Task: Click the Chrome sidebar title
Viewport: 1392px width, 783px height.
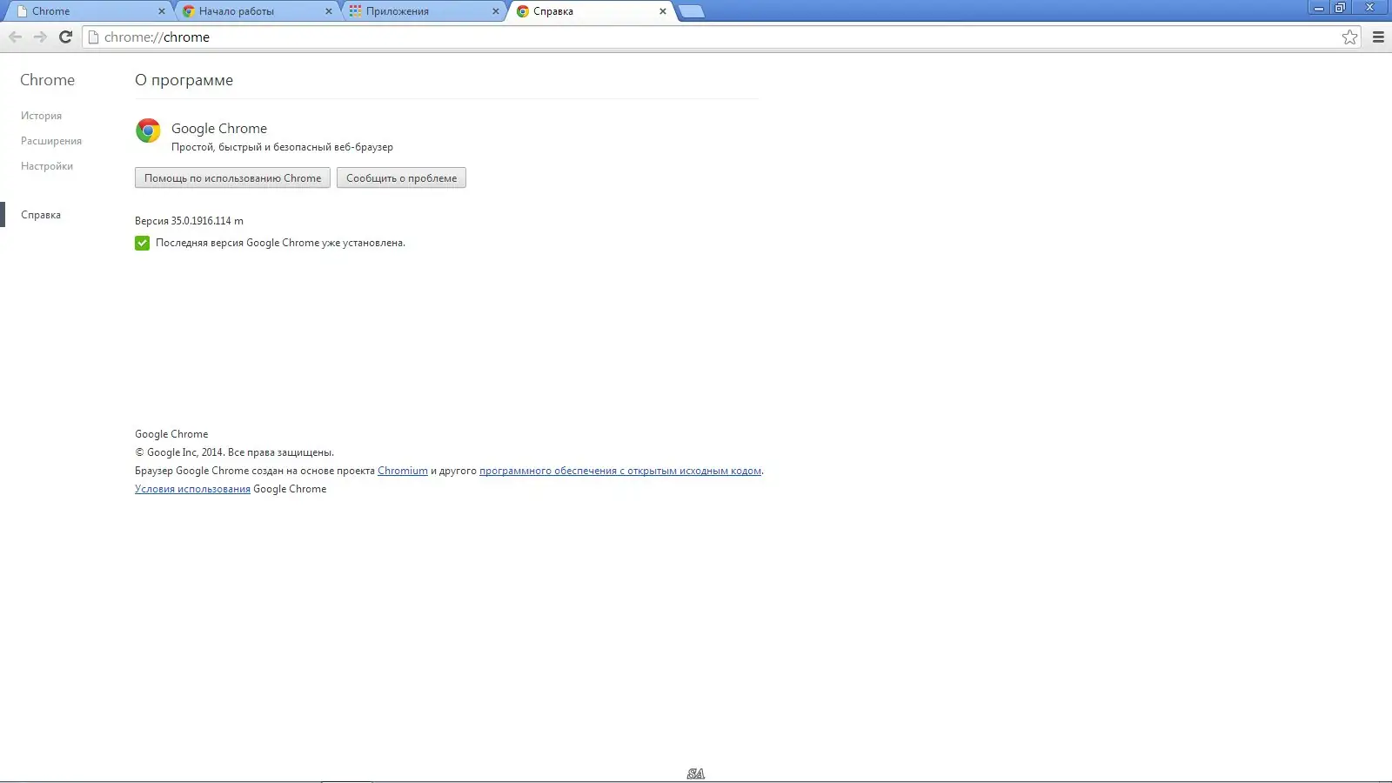Action: 47,80
